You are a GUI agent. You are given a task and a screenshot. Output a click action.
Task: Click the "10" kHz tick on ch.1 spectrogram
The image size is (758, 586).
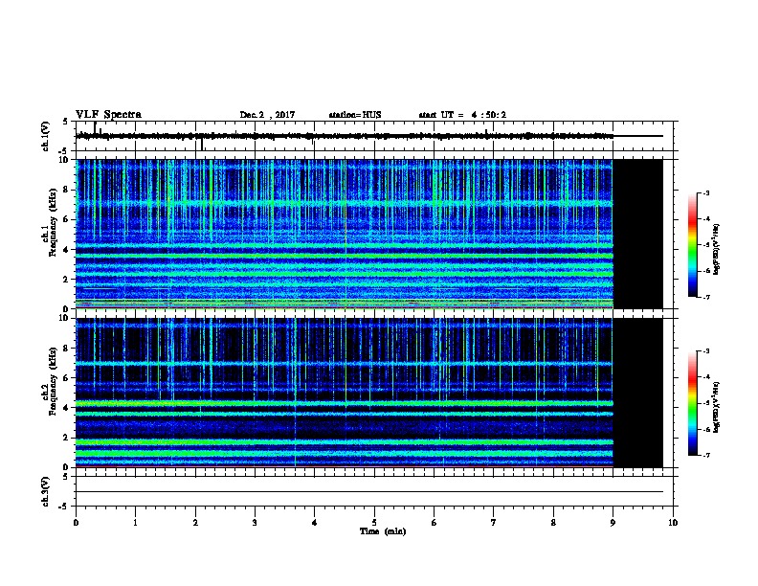coord(65,160)
